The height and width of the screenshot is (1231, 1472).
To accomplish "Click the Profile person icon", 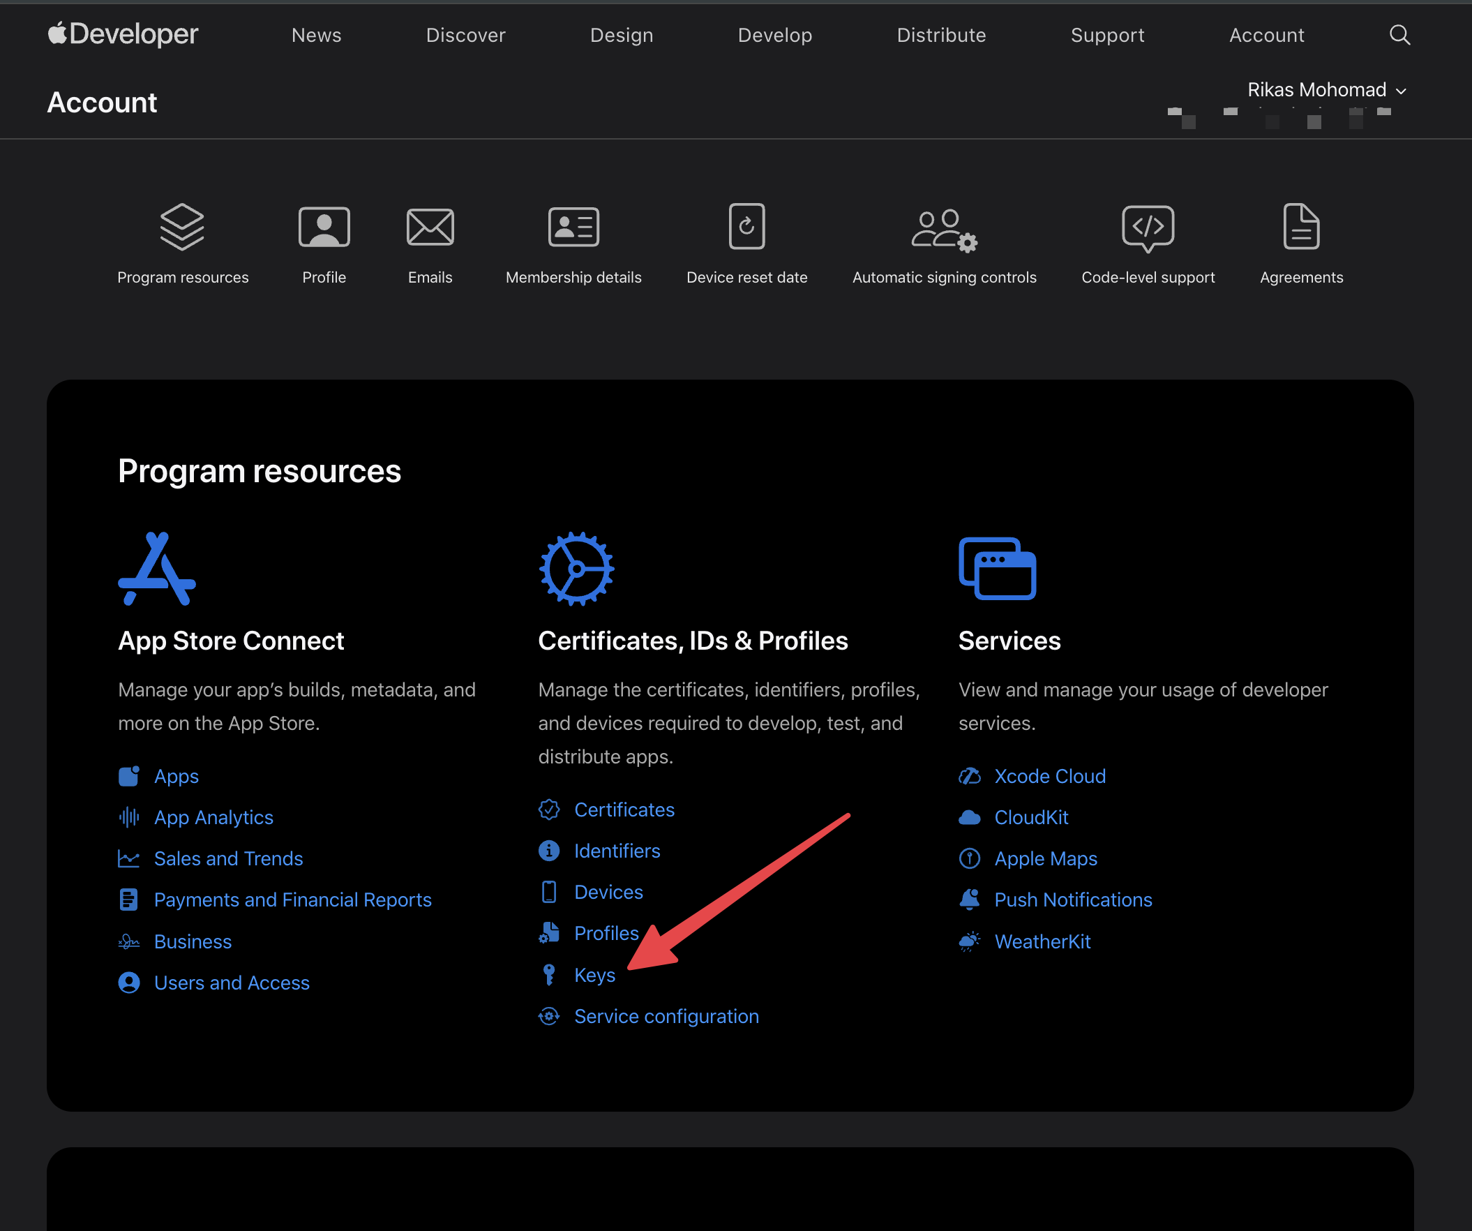I will point(324,227).
